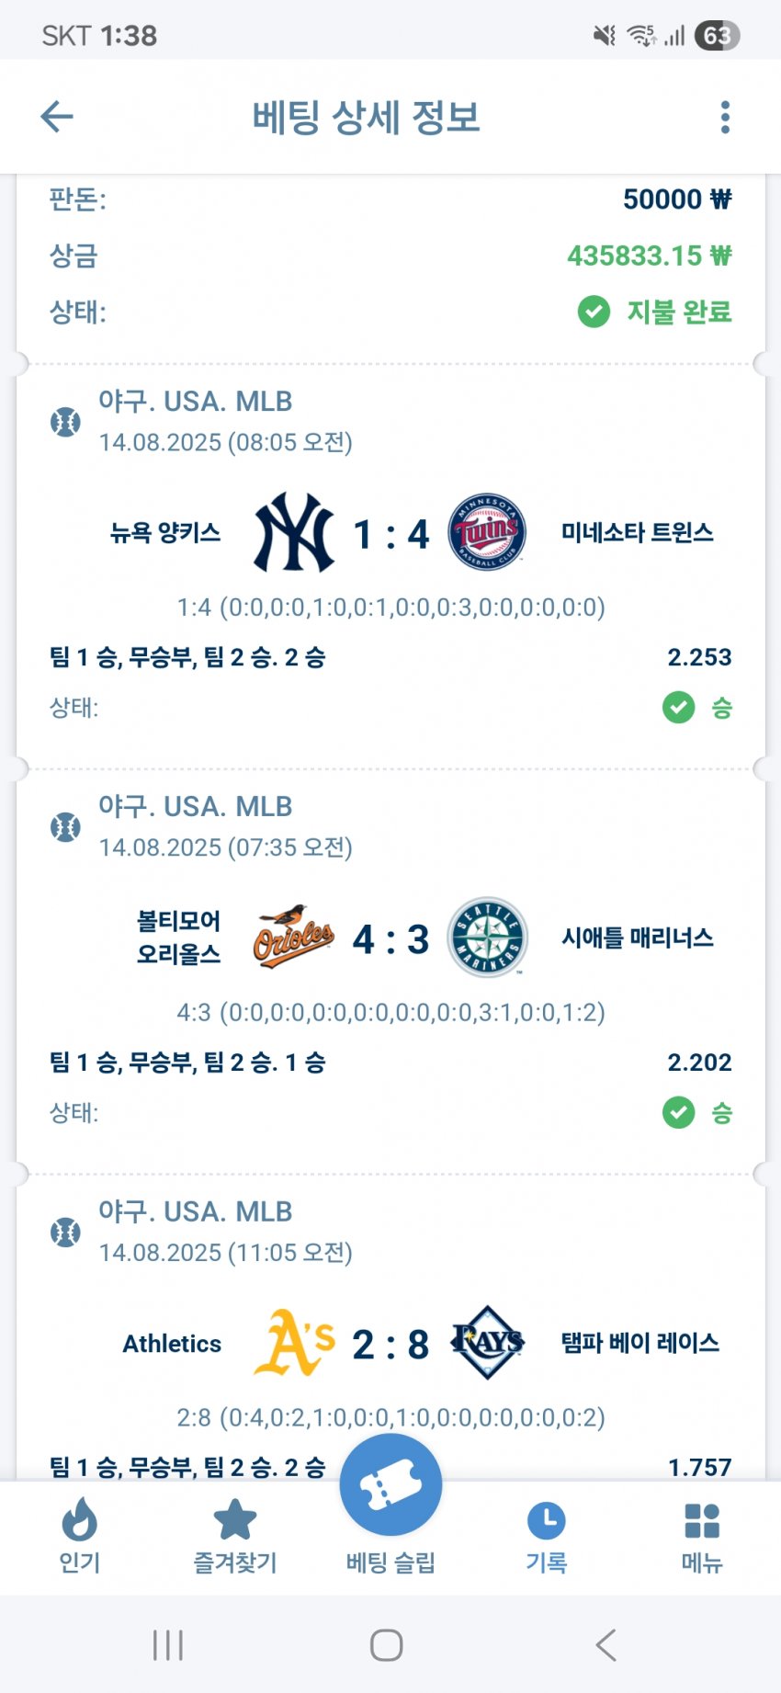Open the three-dot more options menu
Image resolution: width=781 pixels, height=1693 pixels.
click(x=725, y=117)
